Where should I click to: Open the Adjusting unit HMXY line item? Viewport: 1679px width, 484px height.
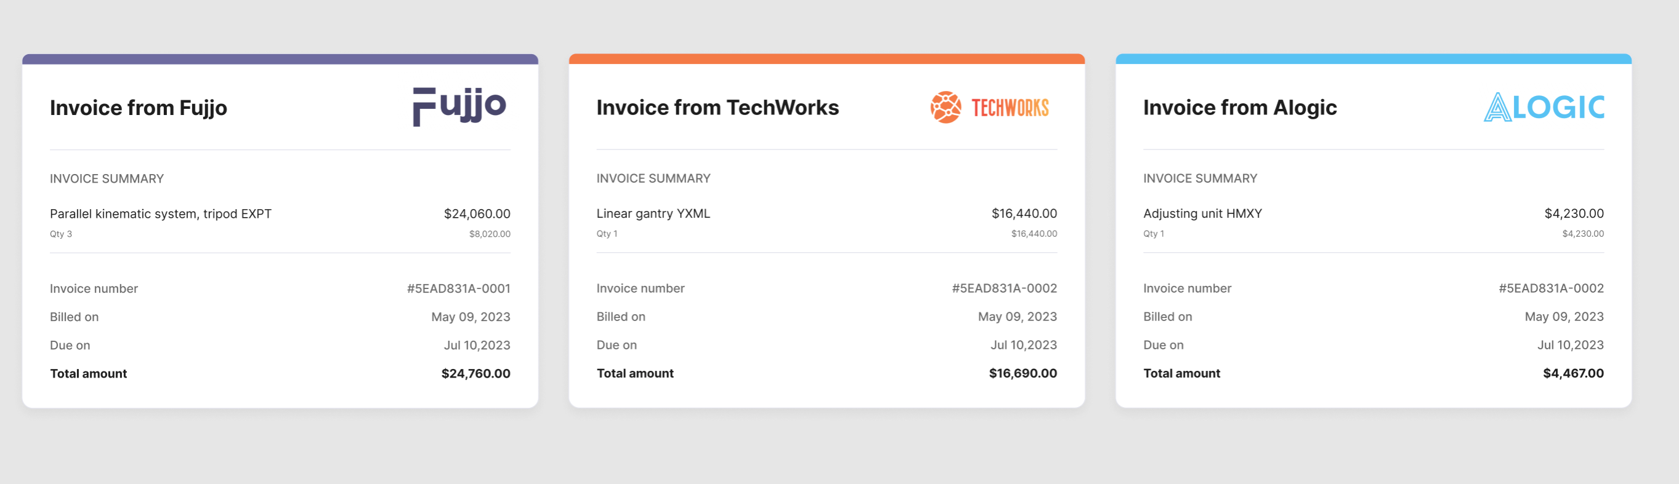[1374, 223]
